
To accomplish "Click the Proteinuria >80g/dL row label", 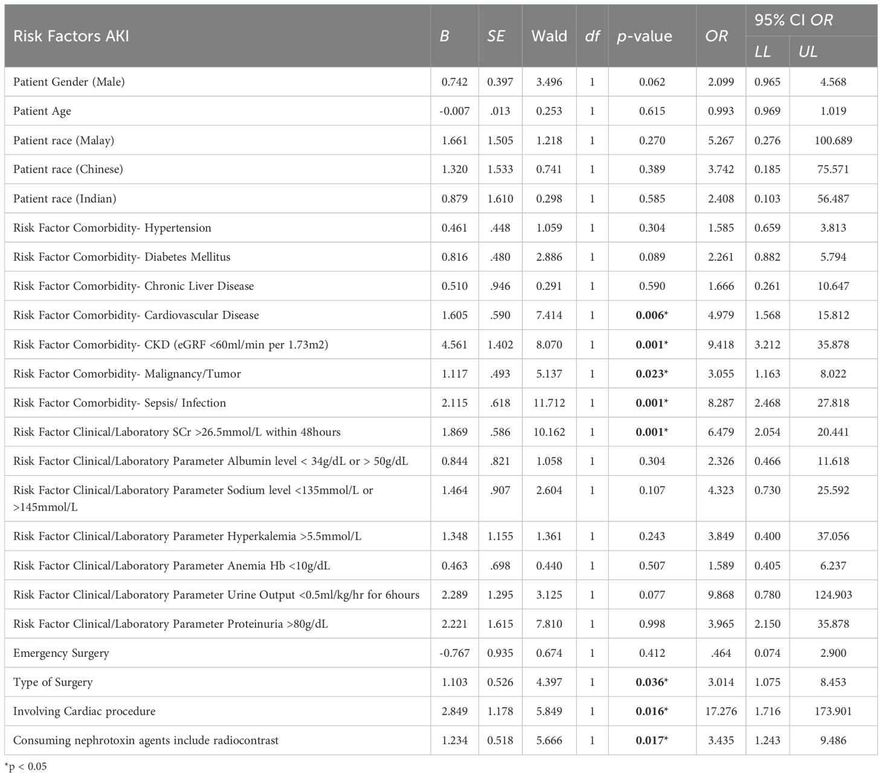I will coord(171,624).
